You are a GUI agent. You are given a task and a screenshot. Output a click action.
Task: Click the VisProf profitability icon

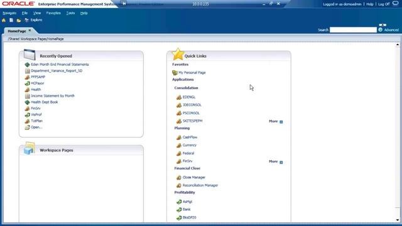(27, 115)
